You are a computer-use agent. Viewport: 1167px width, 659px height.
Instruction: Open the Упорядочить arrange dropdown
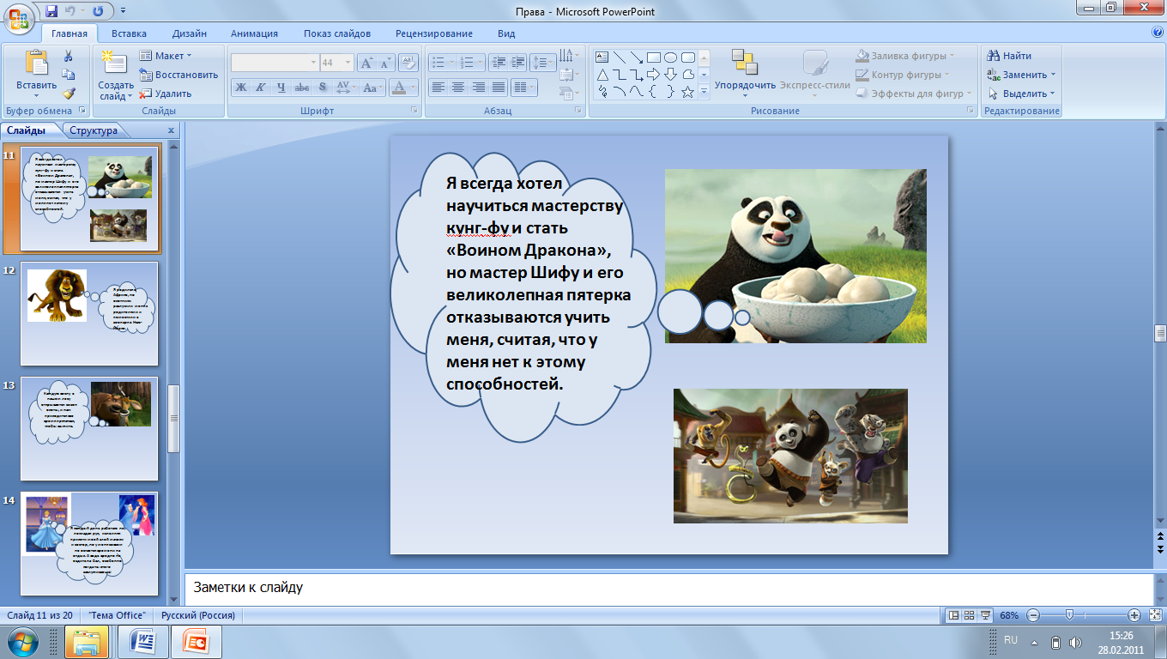click(x=745, y=74)
